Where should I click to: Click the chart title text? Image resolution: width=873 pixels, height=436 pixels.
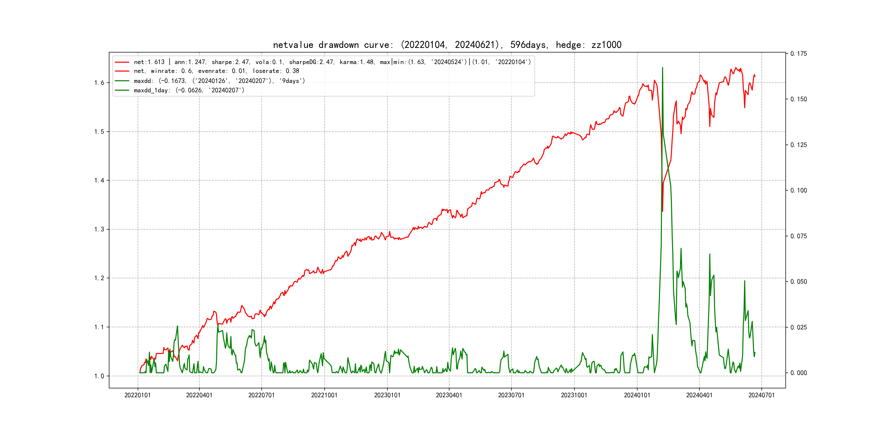coord(447,45)
